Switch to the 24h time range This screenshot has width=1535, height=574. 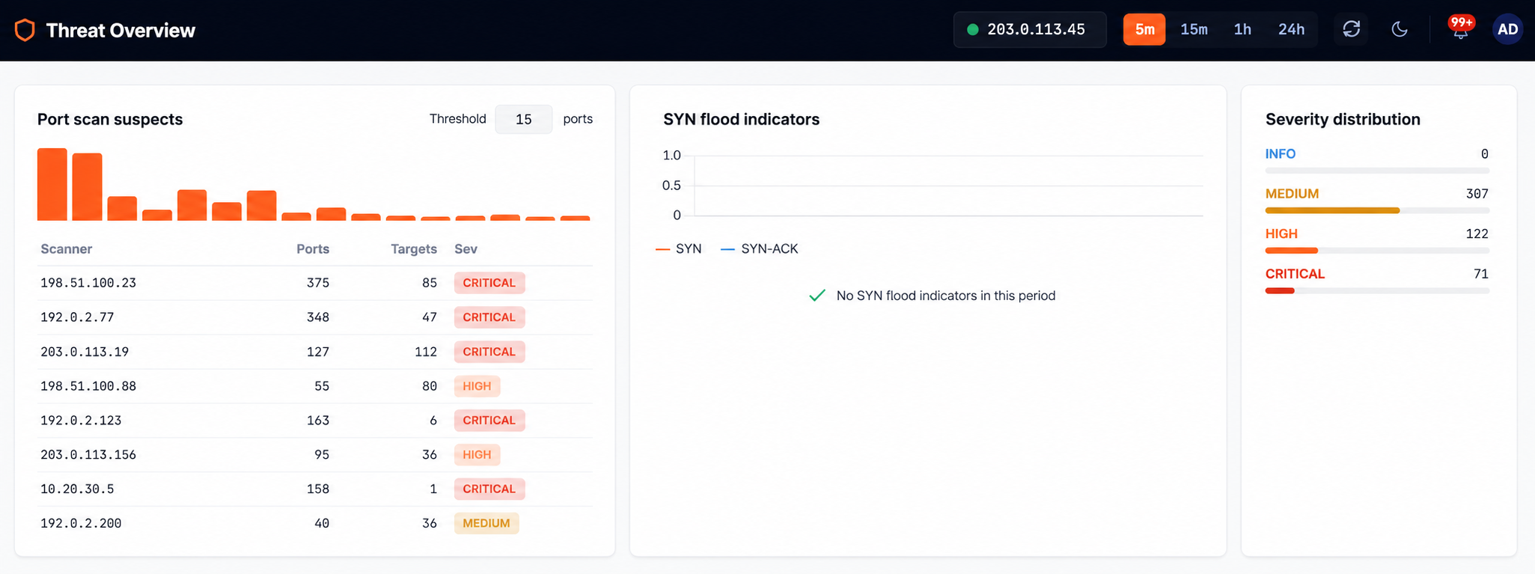[x=1291, y=29]
